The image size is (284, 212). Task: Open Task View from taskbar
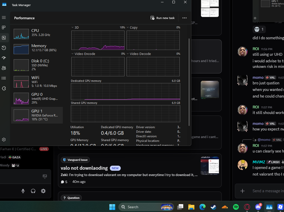[x=180, y=207]
